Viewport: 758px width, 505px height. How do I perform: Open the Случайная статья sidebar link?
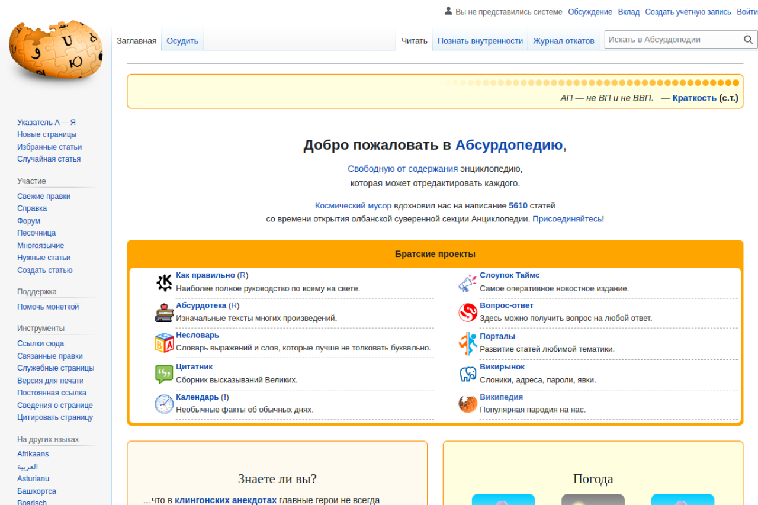[x=49, y=159]
